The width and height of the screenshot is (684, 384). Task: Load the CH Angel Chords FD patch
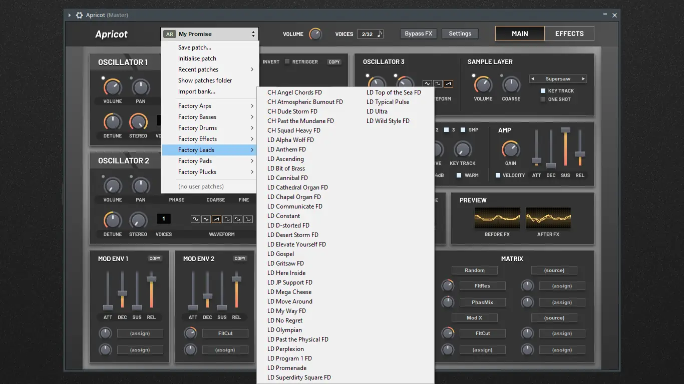click(294, 92)
